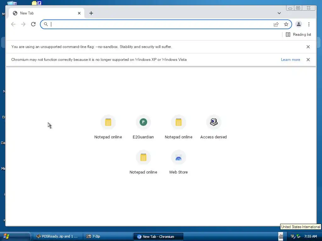322x241 pixels.
Task: Open a new tab with the plus button
Action: (91, 13)
